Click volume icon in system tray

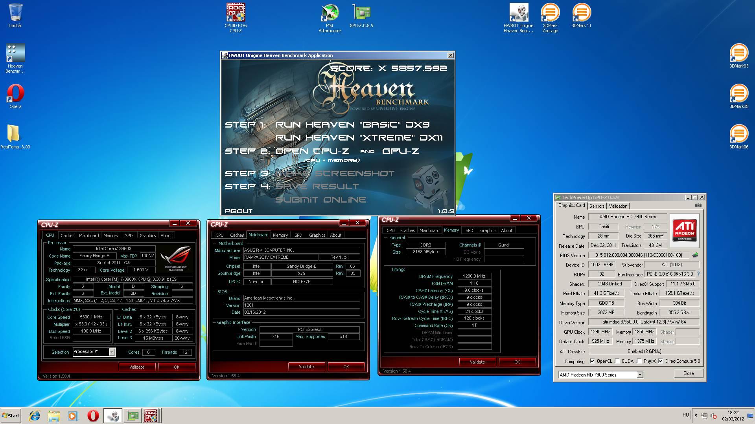coord(714,416)
